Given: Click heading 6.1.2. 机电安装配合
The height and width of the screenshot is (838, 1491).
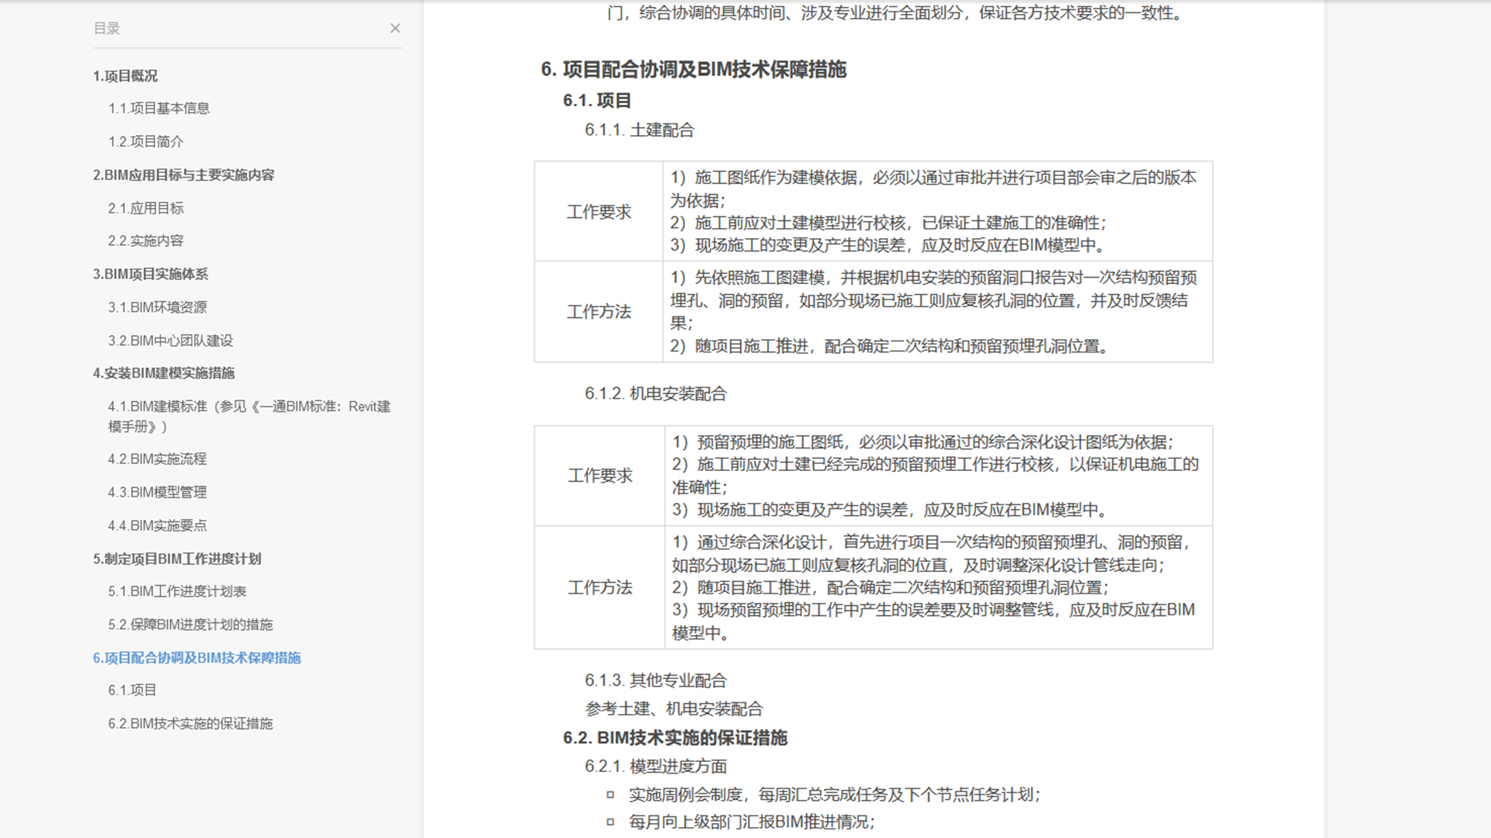Looking at the screenshot, I should coord(655,394).
